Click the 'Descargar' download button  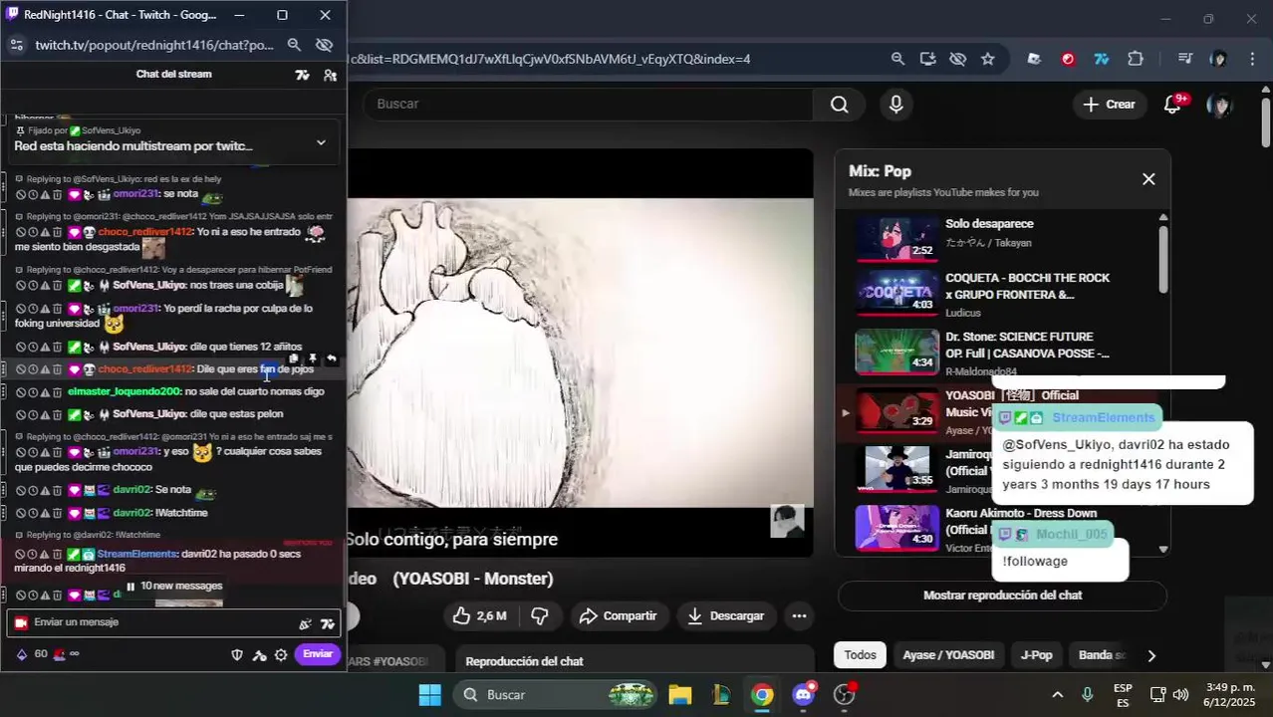coord(726,616)
